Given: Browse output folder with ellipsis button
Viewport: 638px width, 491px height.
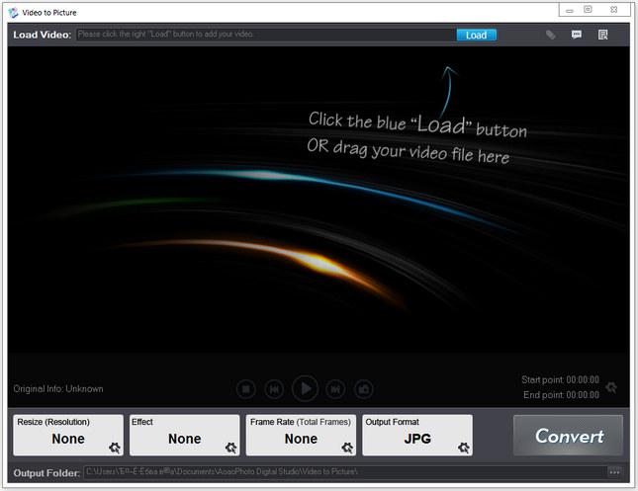Looking at the screenshot, I should click(614, 472).
